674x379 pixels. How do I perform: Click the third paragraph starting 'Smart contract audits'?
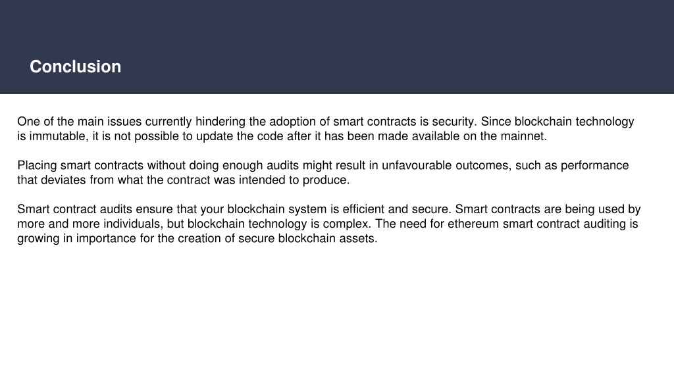pos(329,224)
